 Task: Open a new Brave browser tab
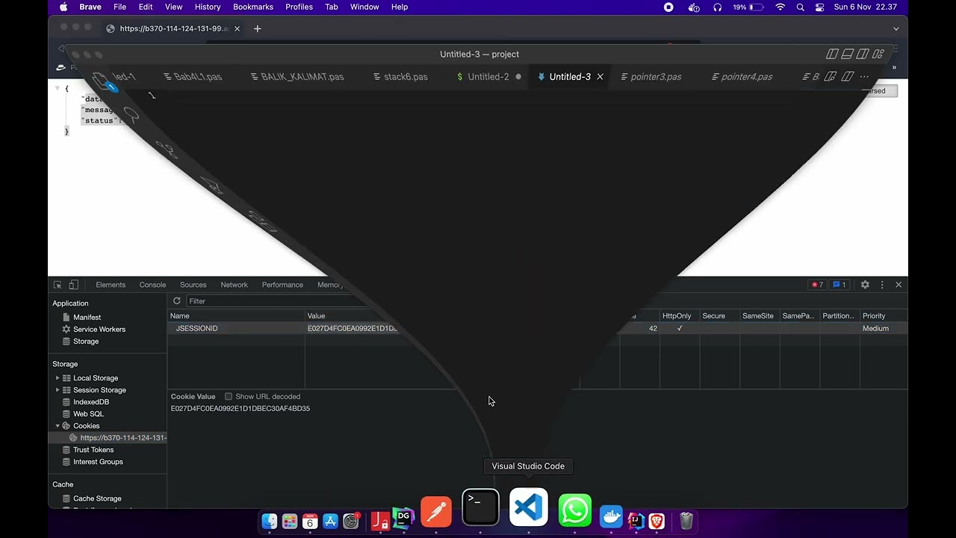pos(258,28)
